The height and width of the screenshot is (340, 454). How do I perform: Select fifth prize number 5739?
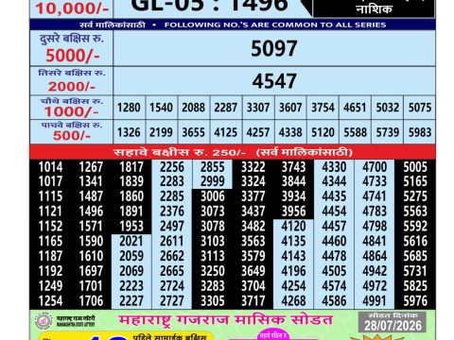(388, 132)
